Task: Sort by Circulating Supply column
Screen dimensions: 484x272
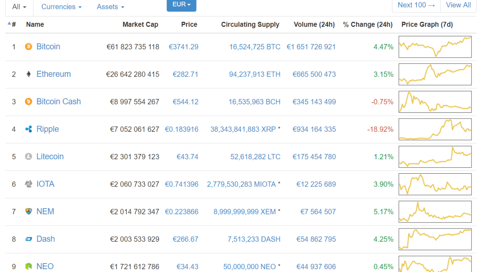Action: [x=250, y=25]
